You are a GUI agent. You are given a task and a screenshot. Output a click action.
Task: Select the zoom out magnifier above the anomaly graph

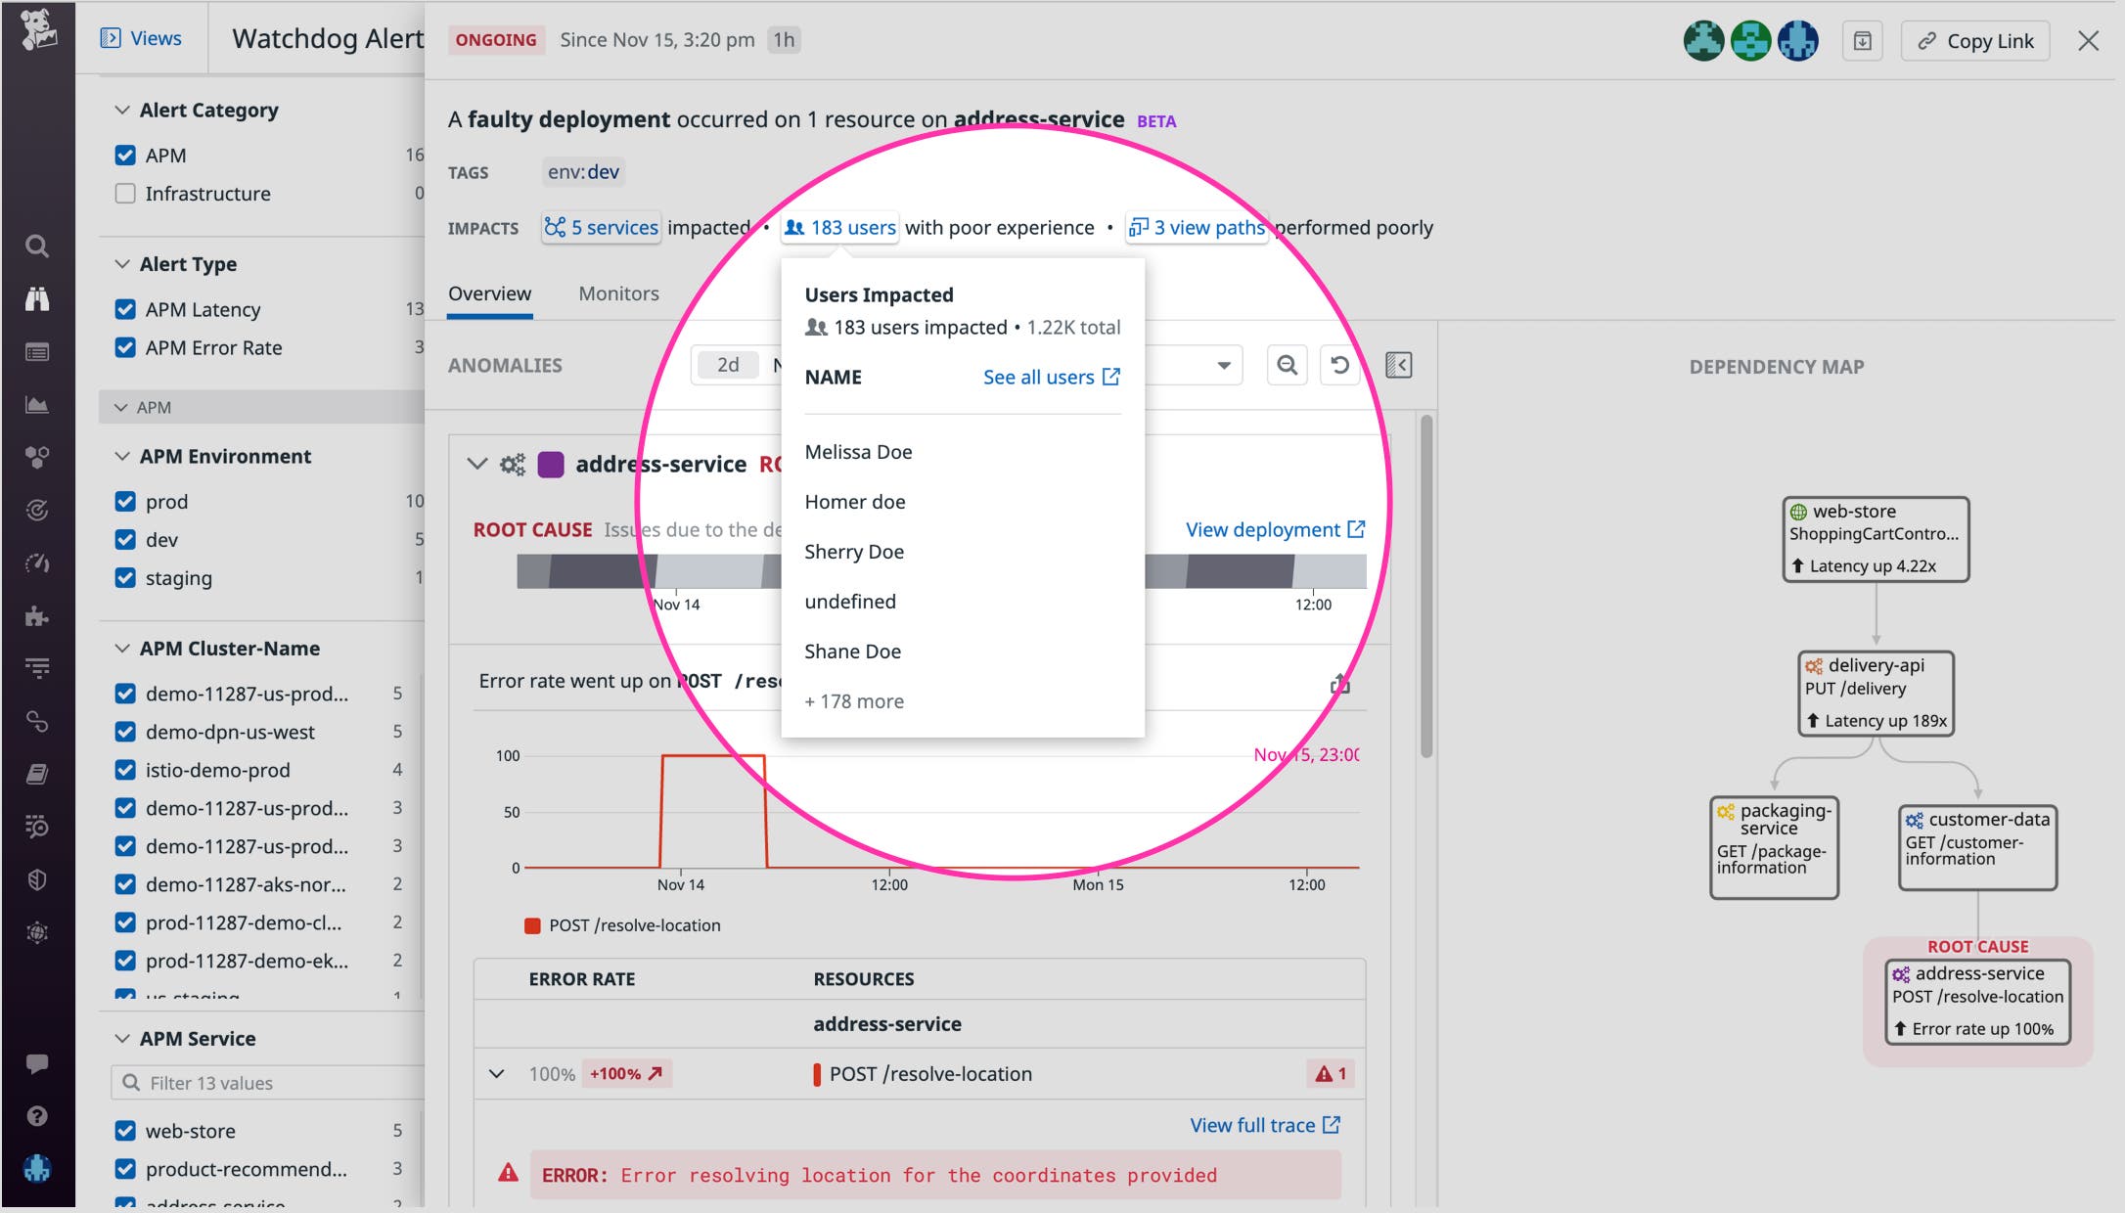coord(1287,365)
